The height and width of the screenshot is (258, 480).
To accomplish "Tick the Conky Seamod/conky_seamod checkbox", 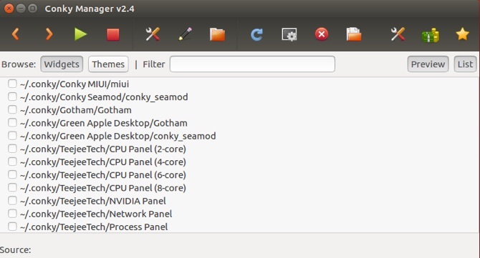I will [12, 96].
